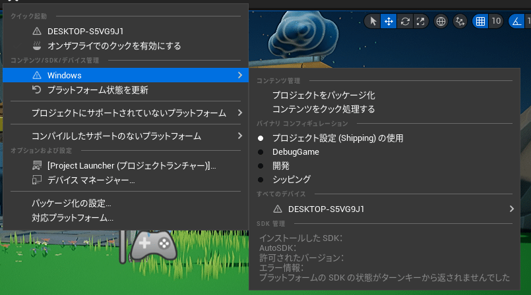
Task: Toggle grid snapping icon
Action: tap(480, 21)
